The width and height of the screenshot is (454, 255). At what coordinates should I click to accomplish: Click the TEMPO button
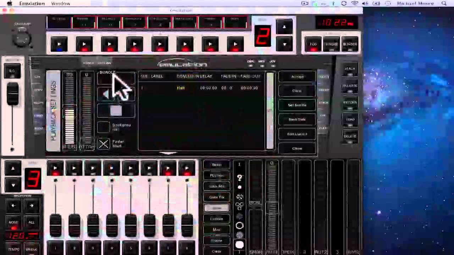(13, 249)
